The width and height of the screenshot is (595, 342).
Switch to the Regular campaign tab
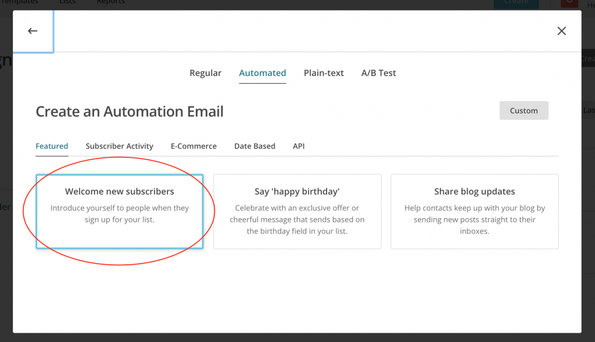205,73
